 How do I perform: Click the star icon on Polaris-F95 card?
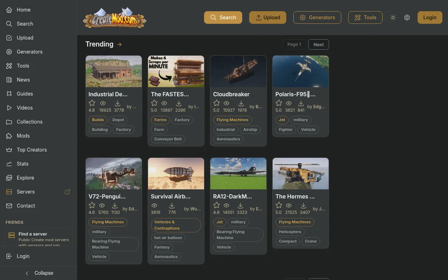(279, 103)
